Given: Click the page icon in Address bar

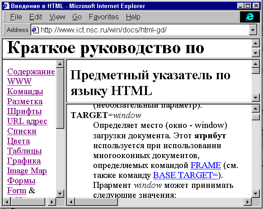Looking at the screenshot, I should pos(35,30).
